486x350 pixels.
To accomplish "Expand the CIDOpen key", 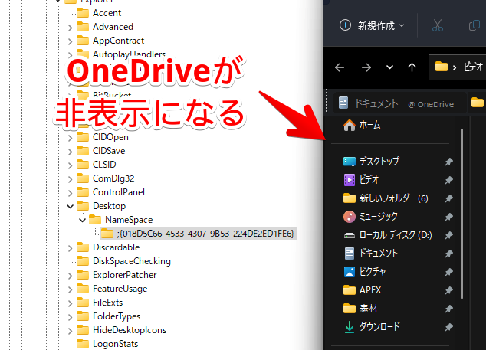I will click(71, 138).
